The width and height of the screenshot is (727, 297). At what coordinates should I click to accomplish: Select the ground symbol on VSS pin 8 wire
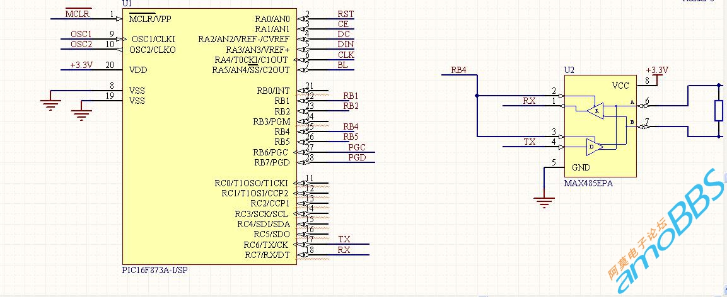tap(50, 104)
